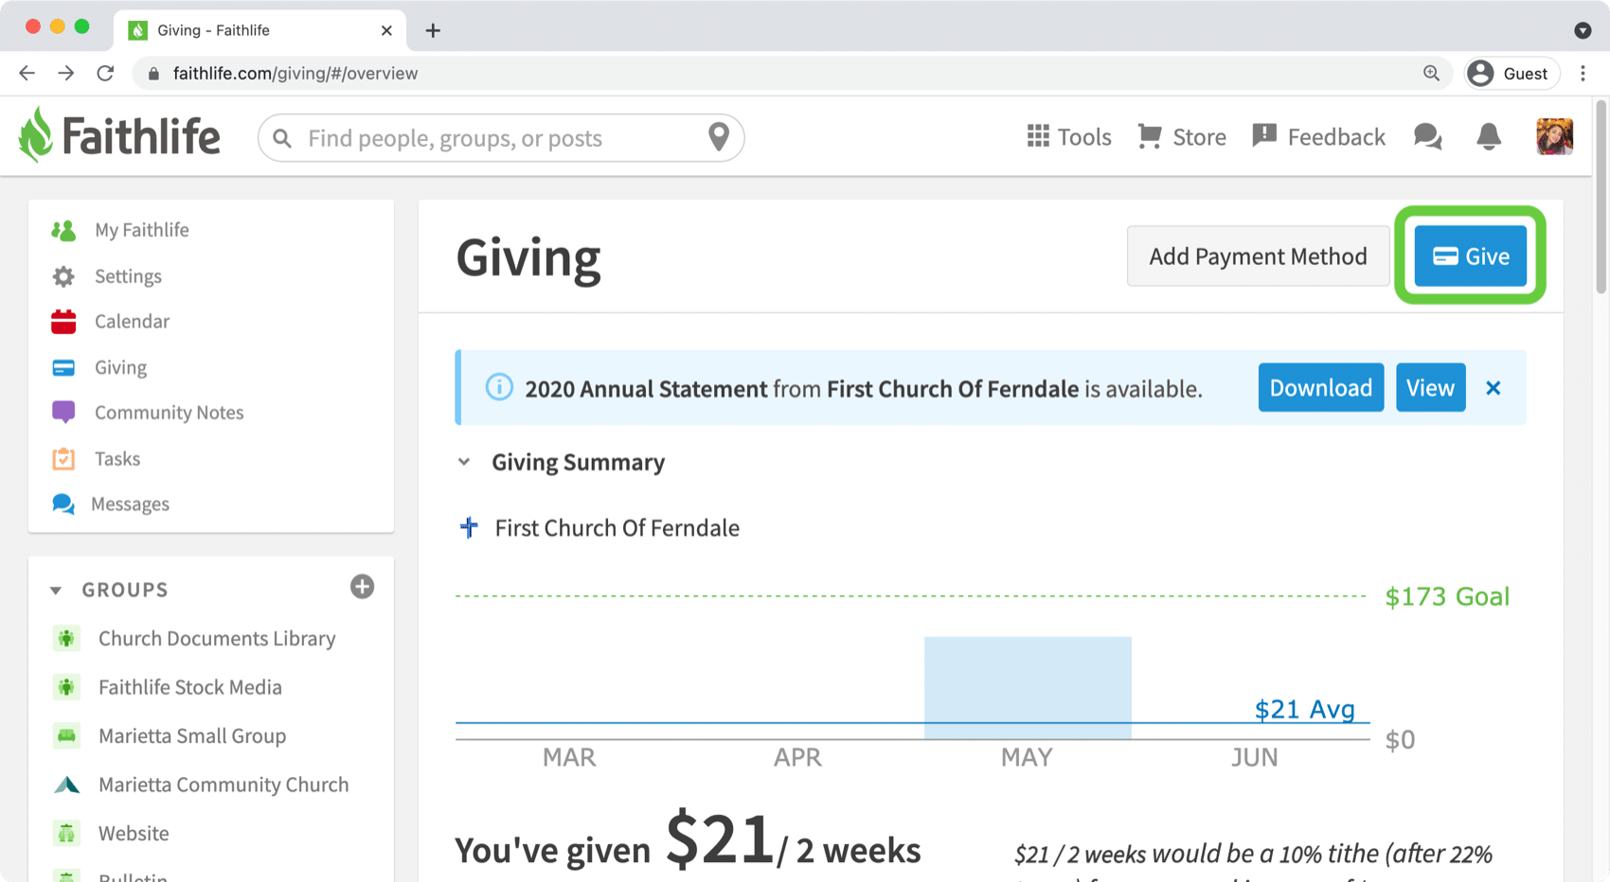Image resolution: width=1610 pixels, height=882 pixels.
Task: Open the Tools menu label
Action: click(1084, 137)
